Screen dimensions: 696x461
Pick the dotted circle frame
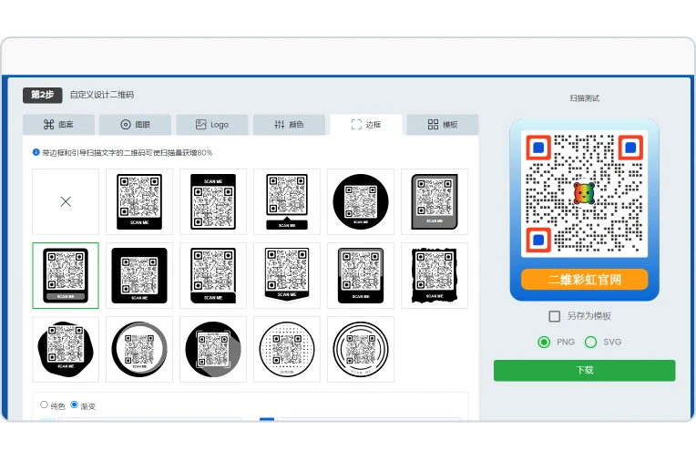(287, 349)
